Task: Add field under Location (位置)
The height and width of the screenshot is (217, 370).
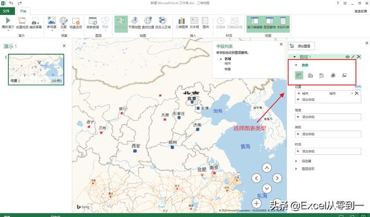Action: [x=306, y=100]
